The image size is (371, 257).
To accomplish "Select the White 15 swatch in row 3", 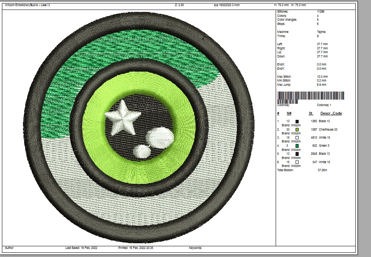I will coord(297,138).
